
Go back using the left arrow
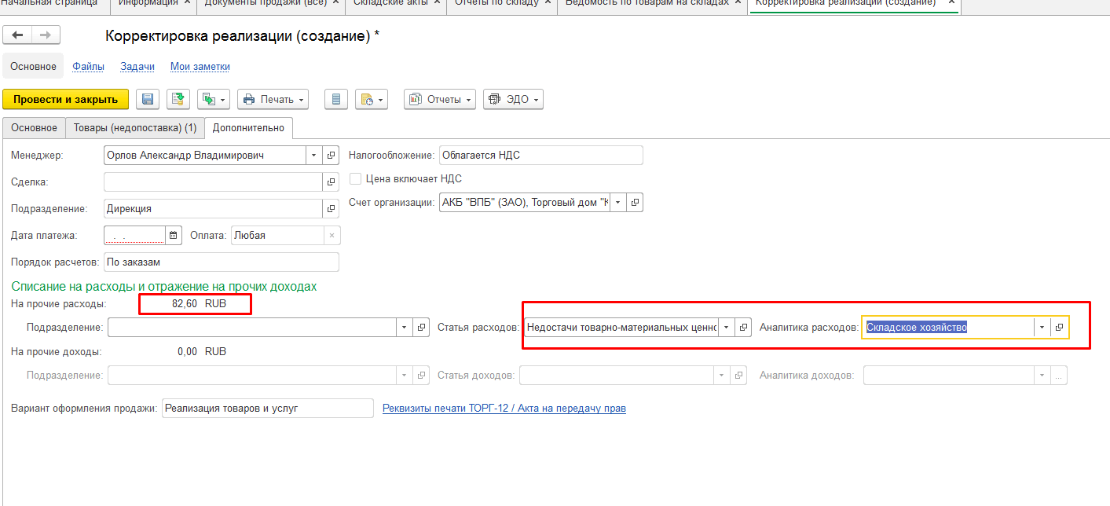tap(17, 35)
